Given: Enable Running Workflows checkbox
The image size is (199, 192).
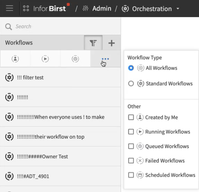Looking at the screenshot, I should [131, 132].
